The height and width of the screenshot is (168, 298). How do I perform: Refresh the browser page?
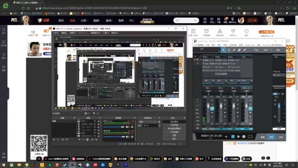tap(23, 8)
